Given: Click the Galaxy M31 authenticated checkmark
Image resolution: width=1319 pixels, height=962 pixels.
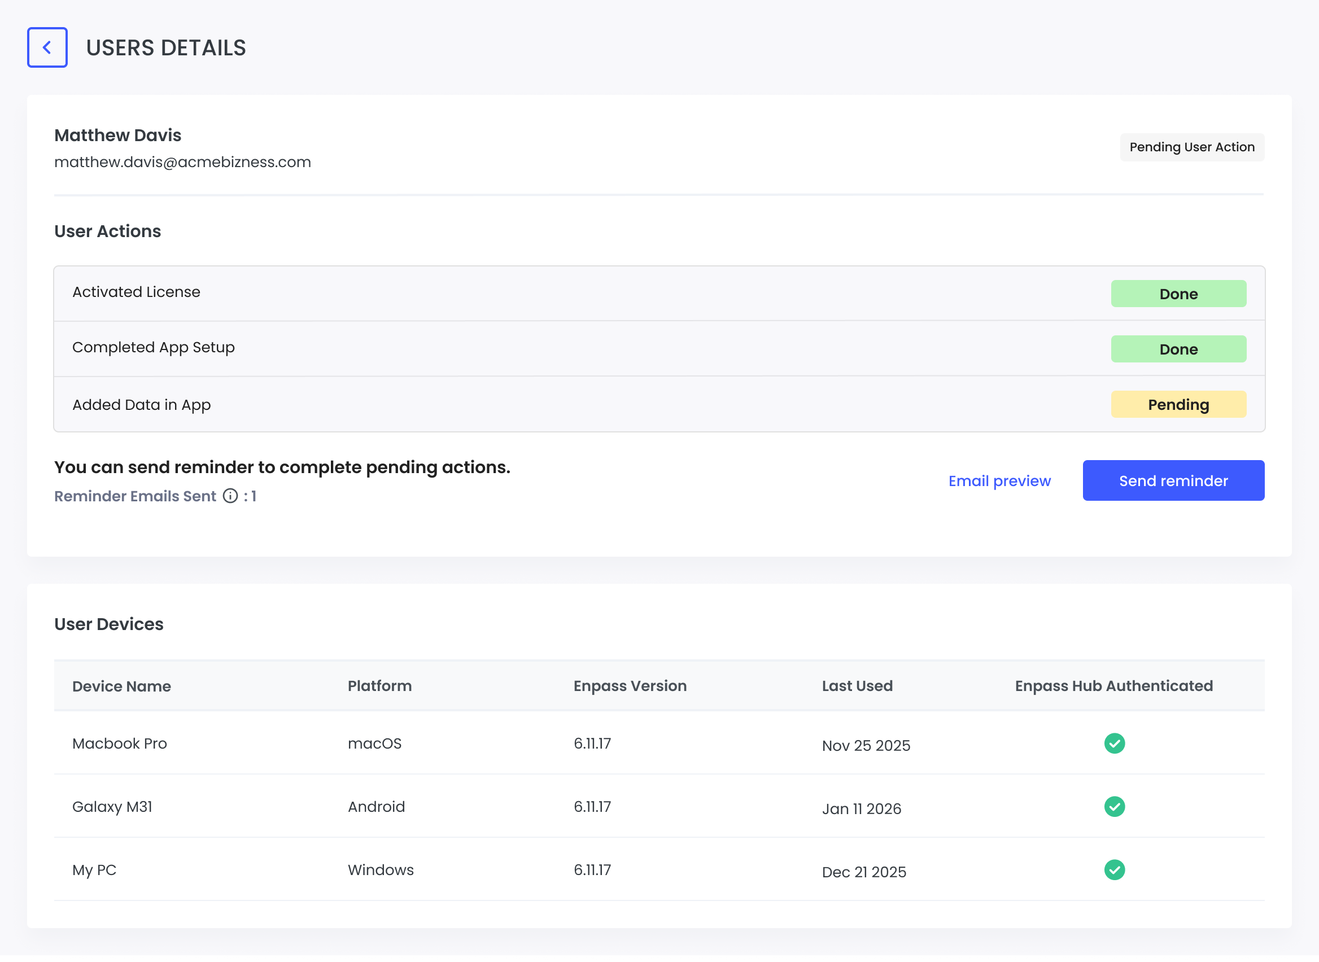Looking at the screenshot, I should click(x=1114, y=807).
